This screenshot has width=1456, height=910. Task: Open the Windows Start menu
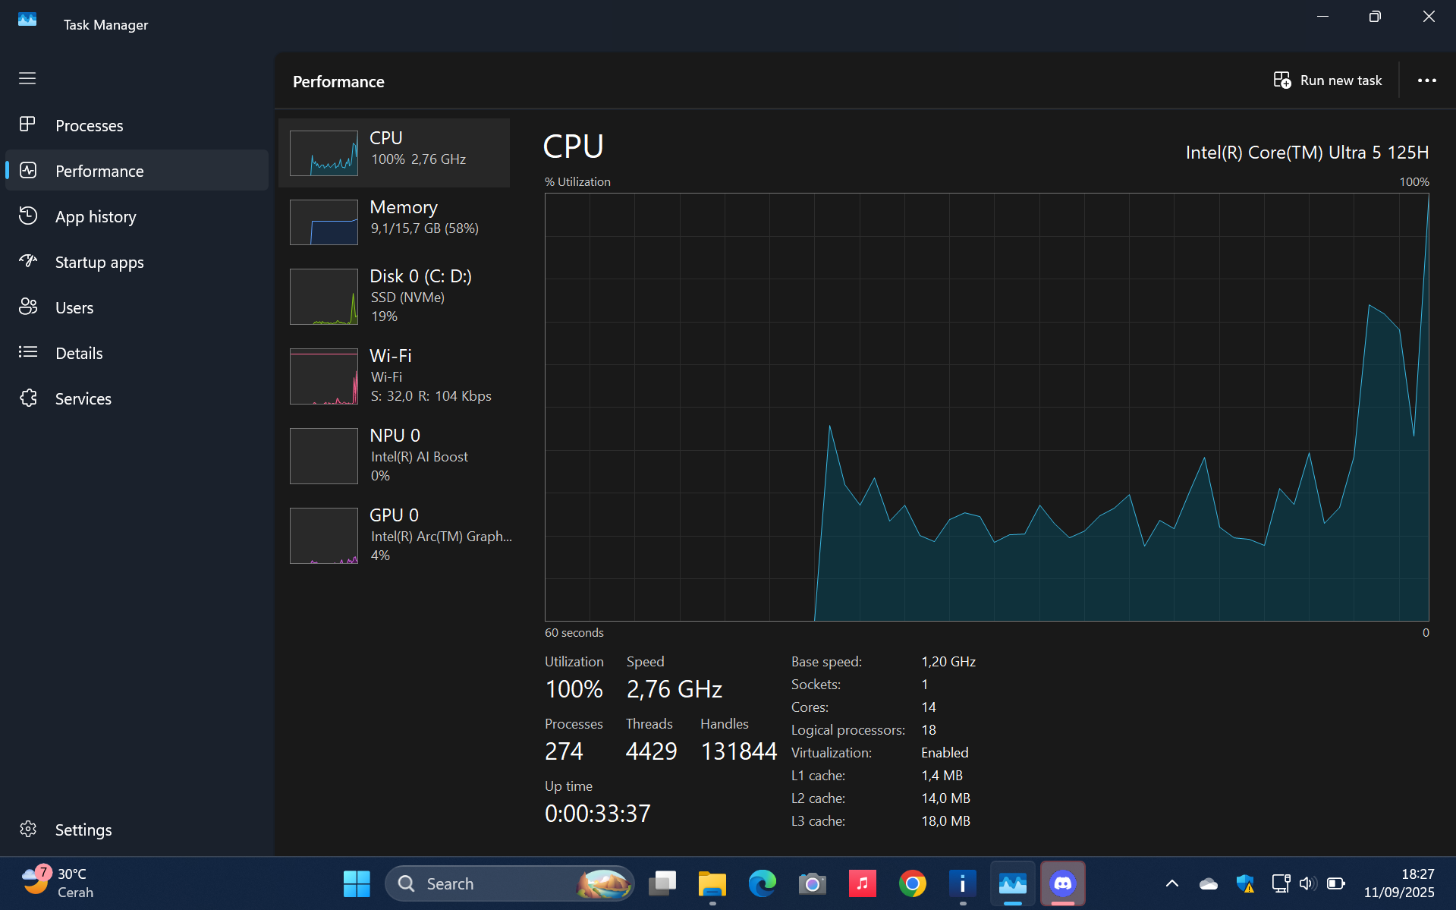357,883
